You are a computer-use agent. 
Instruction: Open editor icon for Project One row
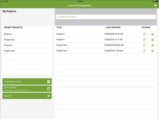click(x=144, y=45)
